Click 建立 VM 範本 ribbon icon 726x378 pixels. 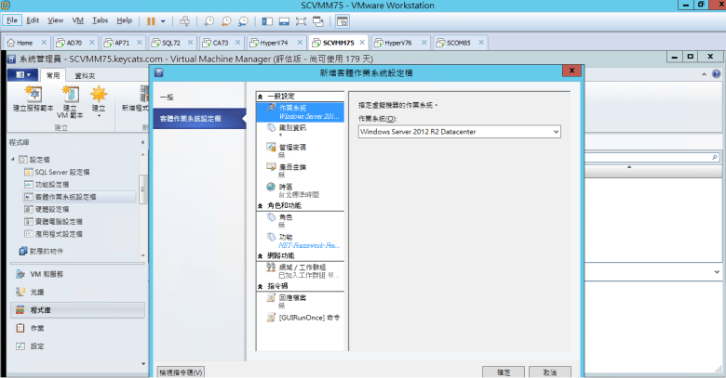pyautogui.click(x=70, y=98)
